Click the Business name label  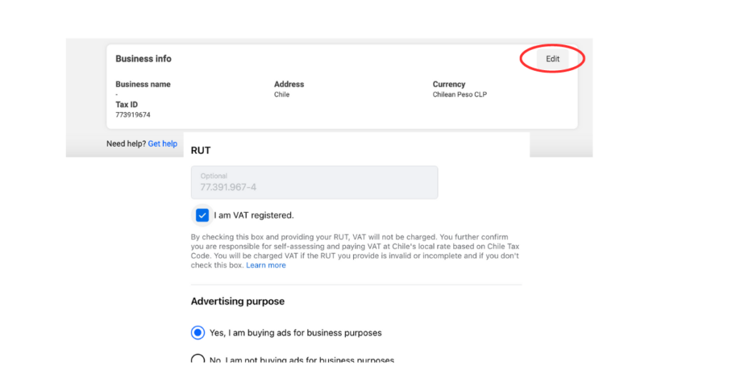click(143, 84)
